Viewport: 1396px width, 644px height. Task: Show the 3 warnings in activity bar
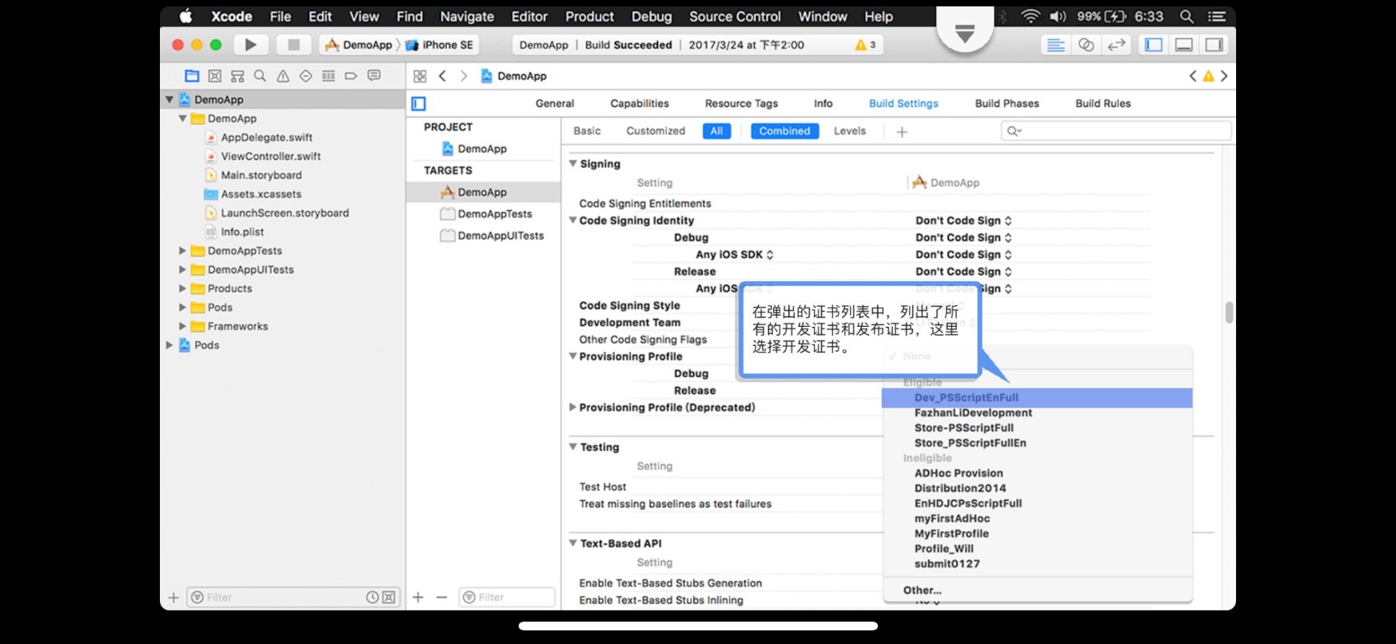click(865, 45)
